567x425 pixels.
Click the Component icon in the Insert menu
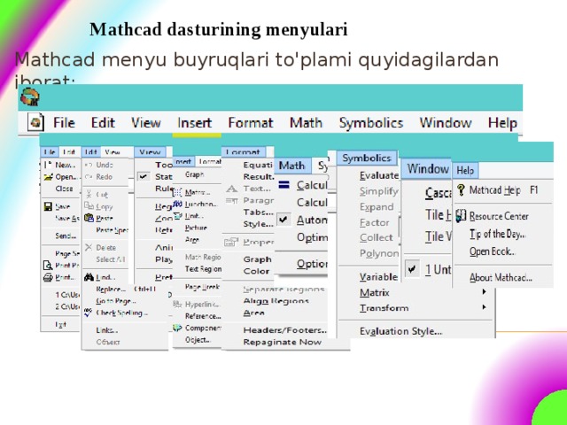(x=177, y=328)
